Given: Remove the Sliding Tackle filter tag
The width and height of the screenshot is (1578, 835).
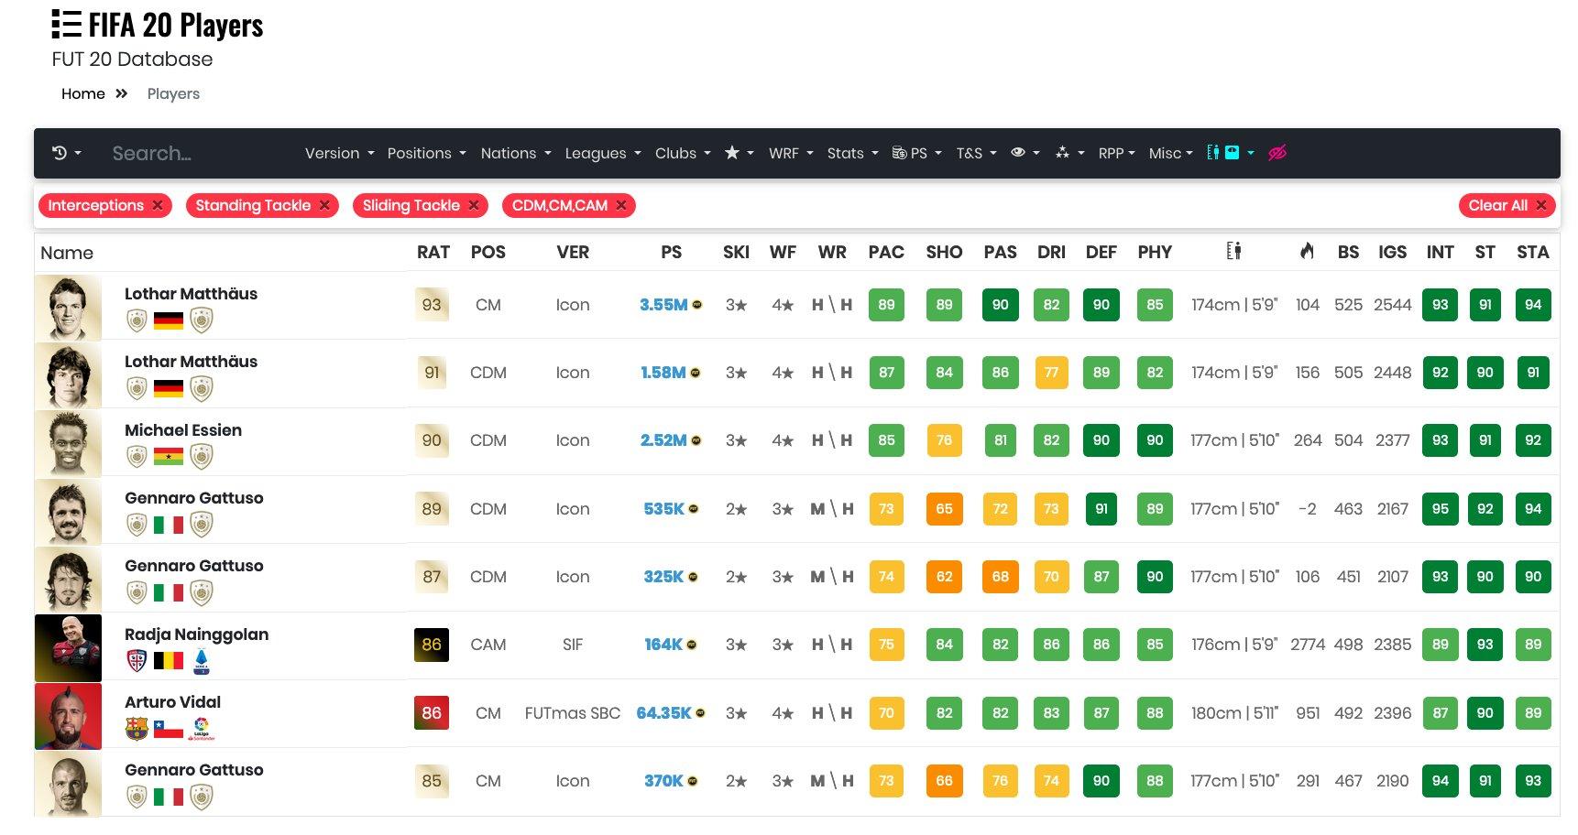Looking at the screenshot, I should [x=474, y=206].
